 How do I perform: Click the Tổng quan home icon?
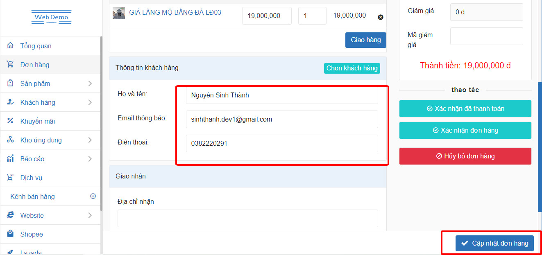[10, 45]
